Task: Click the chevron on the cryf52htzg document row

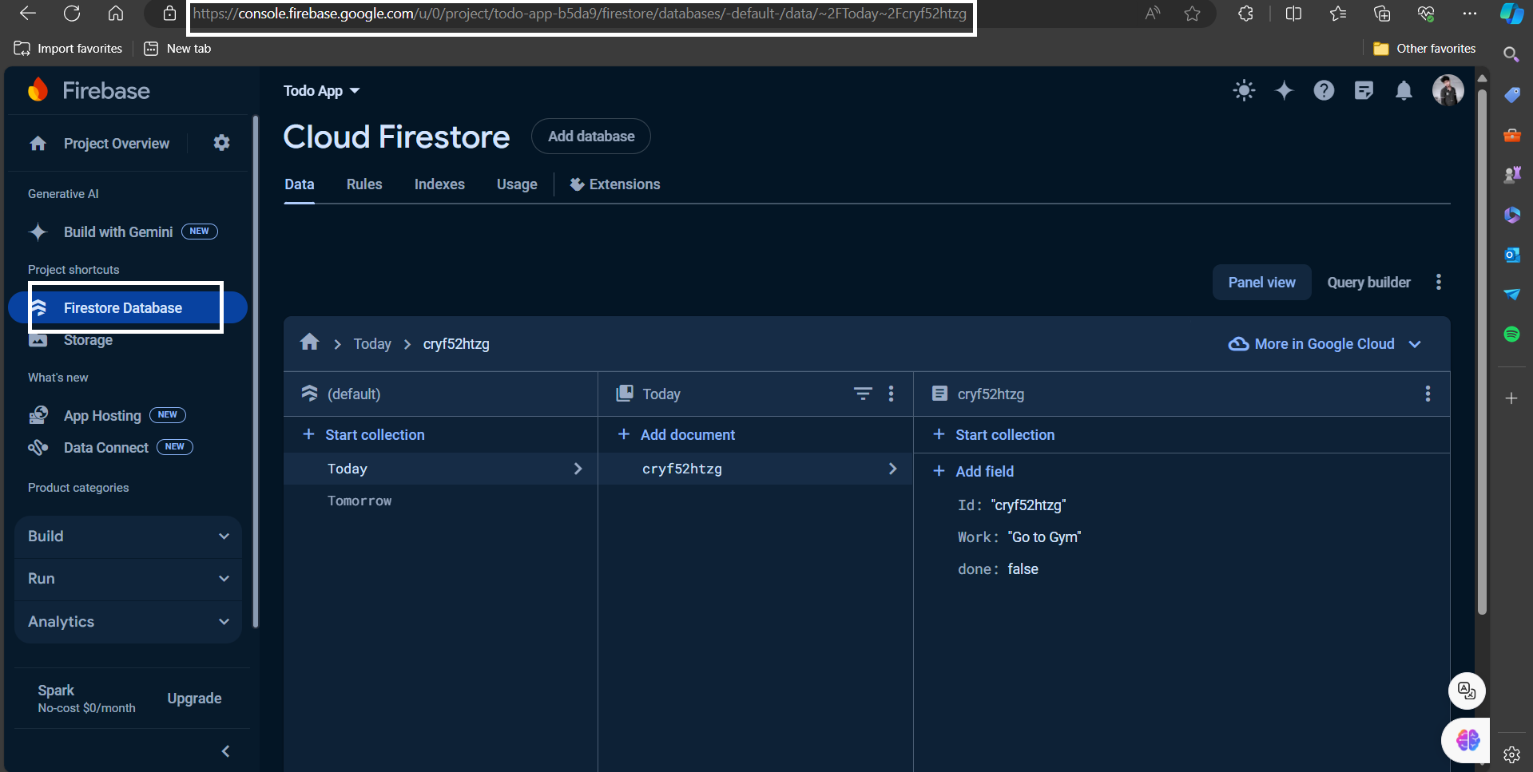Action: tap(892, 469)
